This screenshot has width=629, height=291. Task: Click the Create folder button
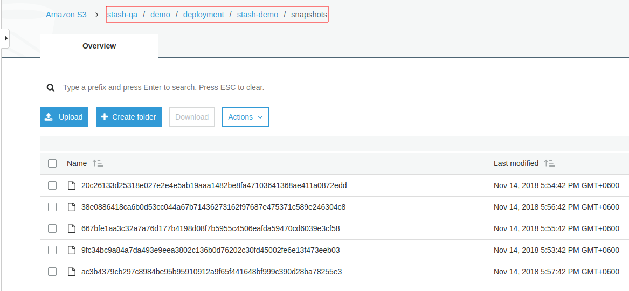(129, 117)
